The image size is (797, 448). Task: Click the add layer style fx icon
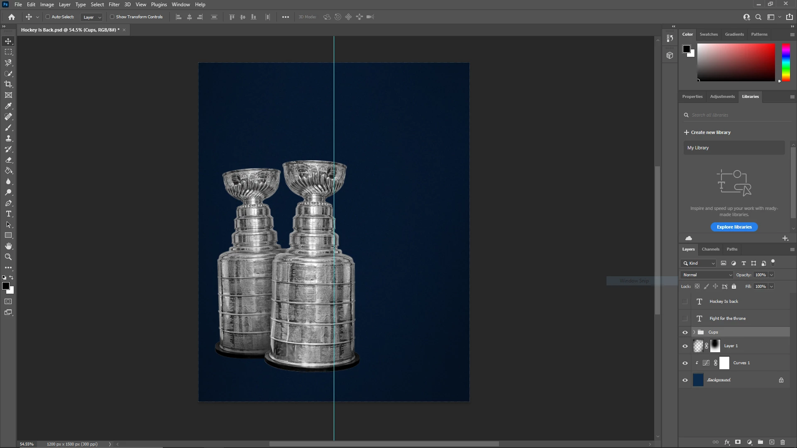tap(727, 442)
